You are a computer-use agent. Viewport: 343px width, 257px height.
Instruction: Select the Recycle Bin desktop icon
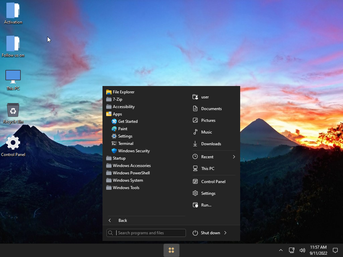[13, 113]
